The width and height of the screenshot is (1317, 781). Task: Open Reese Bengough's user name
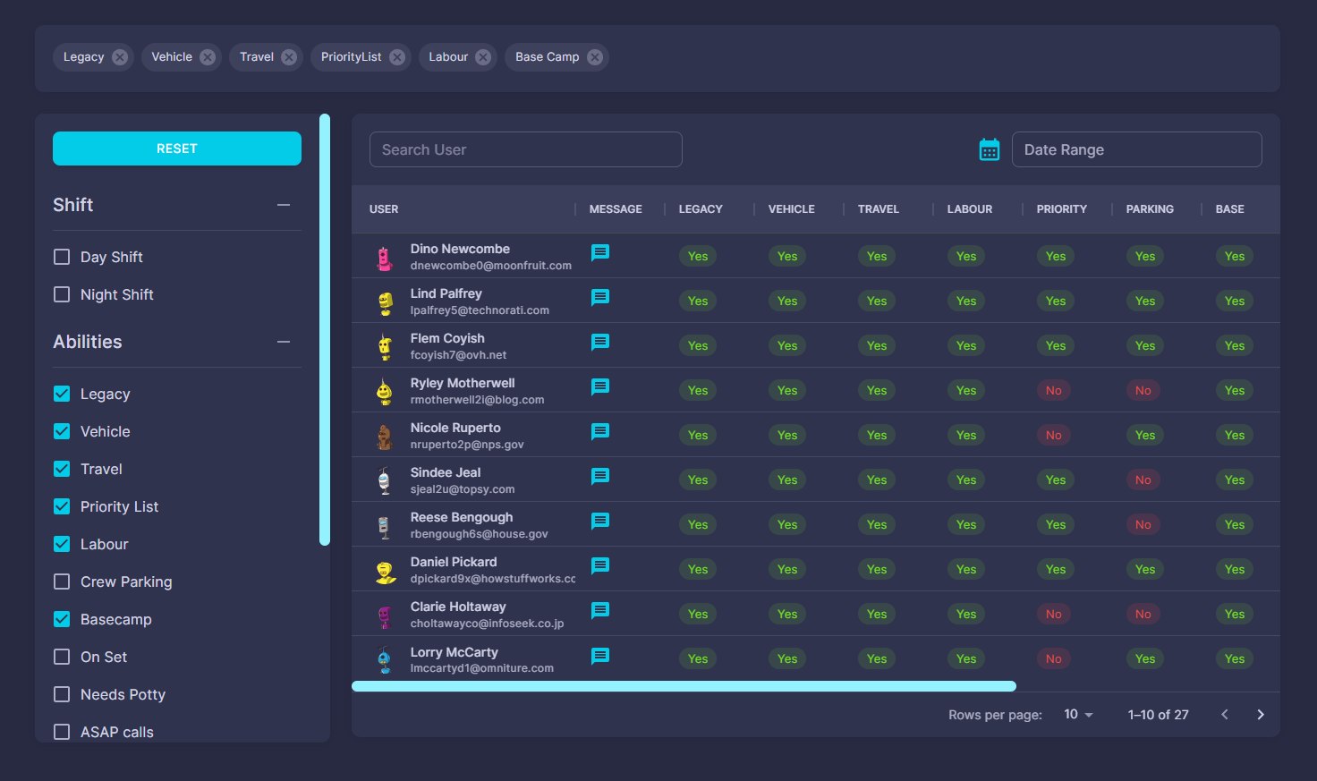click(x=462, y=517)
